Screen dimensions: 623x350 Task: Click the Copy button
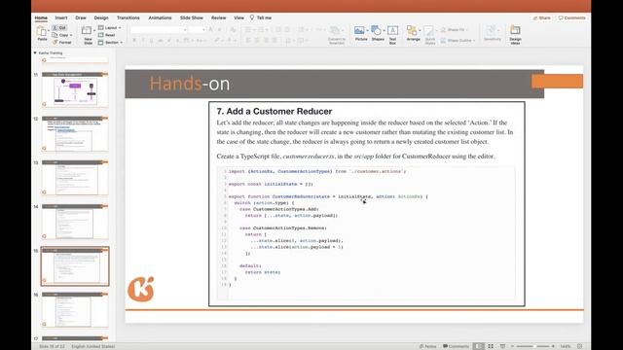coord(60,35)
